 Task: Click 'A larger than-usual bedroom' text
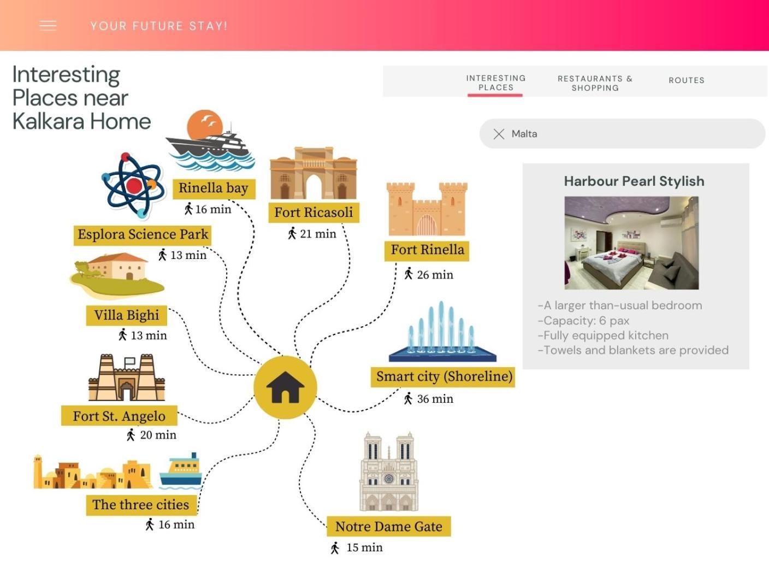620,305
